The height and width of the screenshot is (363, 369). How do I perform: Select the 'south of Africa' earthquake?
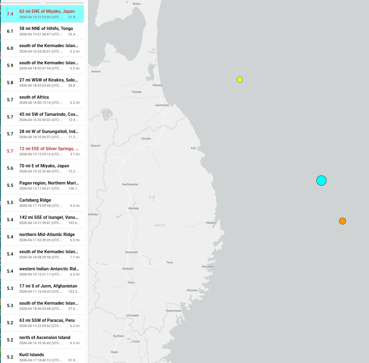pyautogui.click(x=34, y=97)
